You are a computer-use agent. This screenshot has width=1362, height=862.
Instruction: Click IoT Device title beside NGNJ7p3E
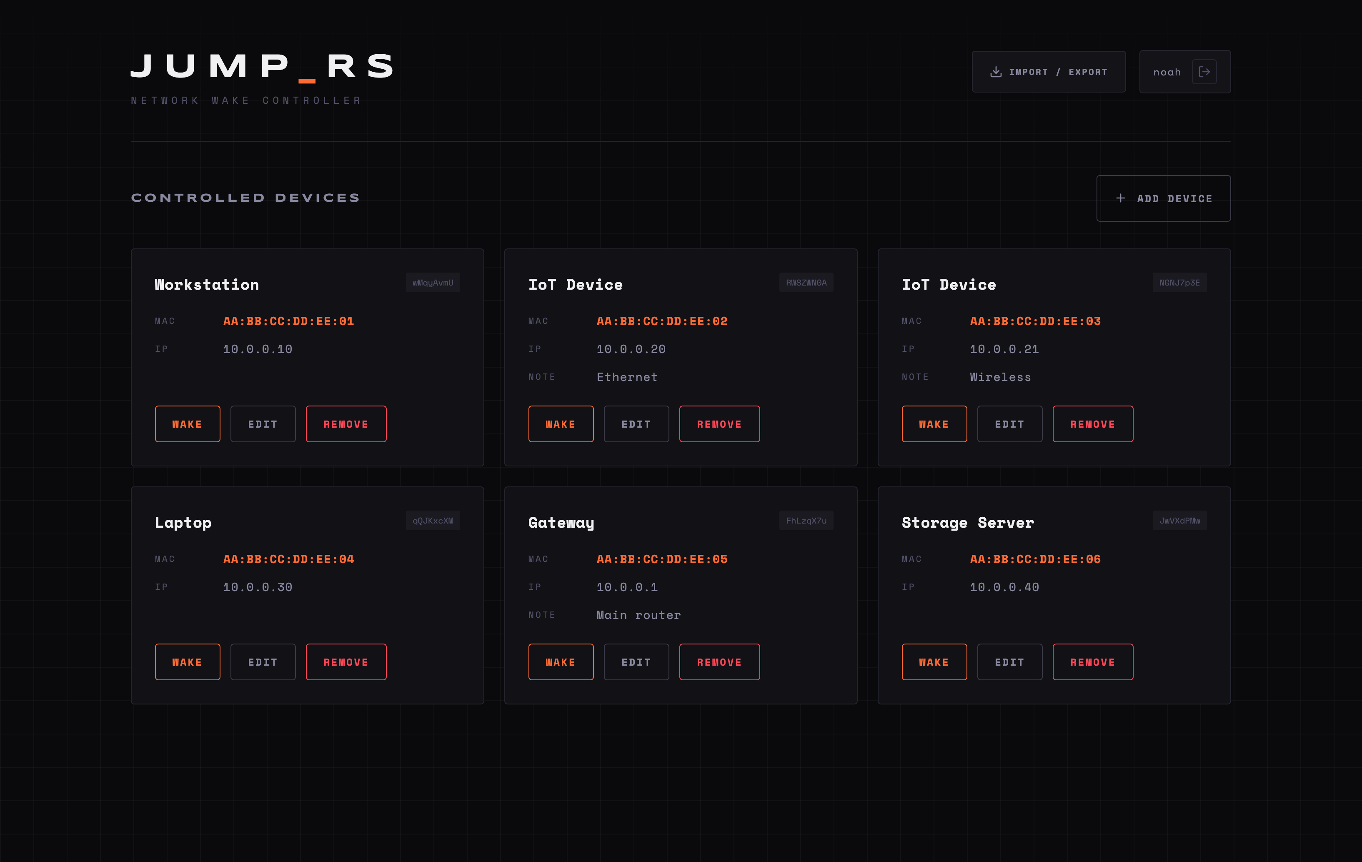(949, 285)
